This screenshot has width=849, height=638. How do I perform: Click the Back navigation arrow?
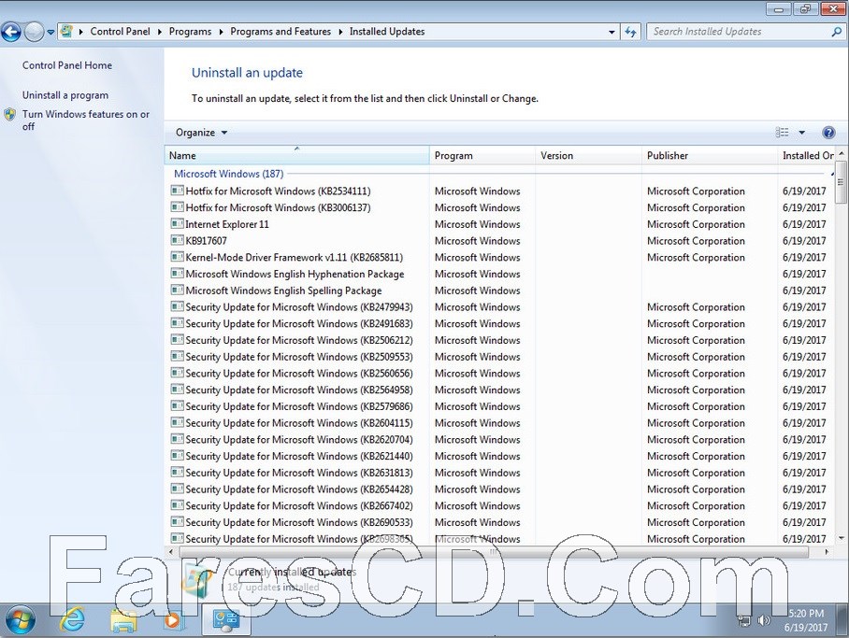11,32
